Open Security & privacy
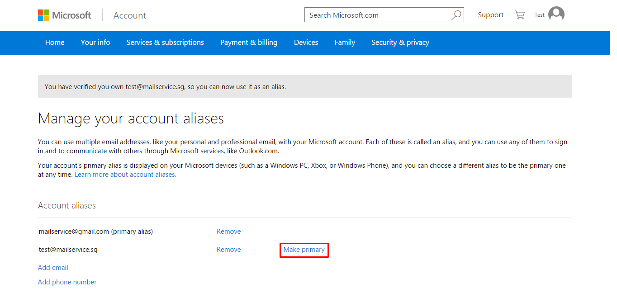Viewport: 617px width, 293px height. click(x=400, y=43)
